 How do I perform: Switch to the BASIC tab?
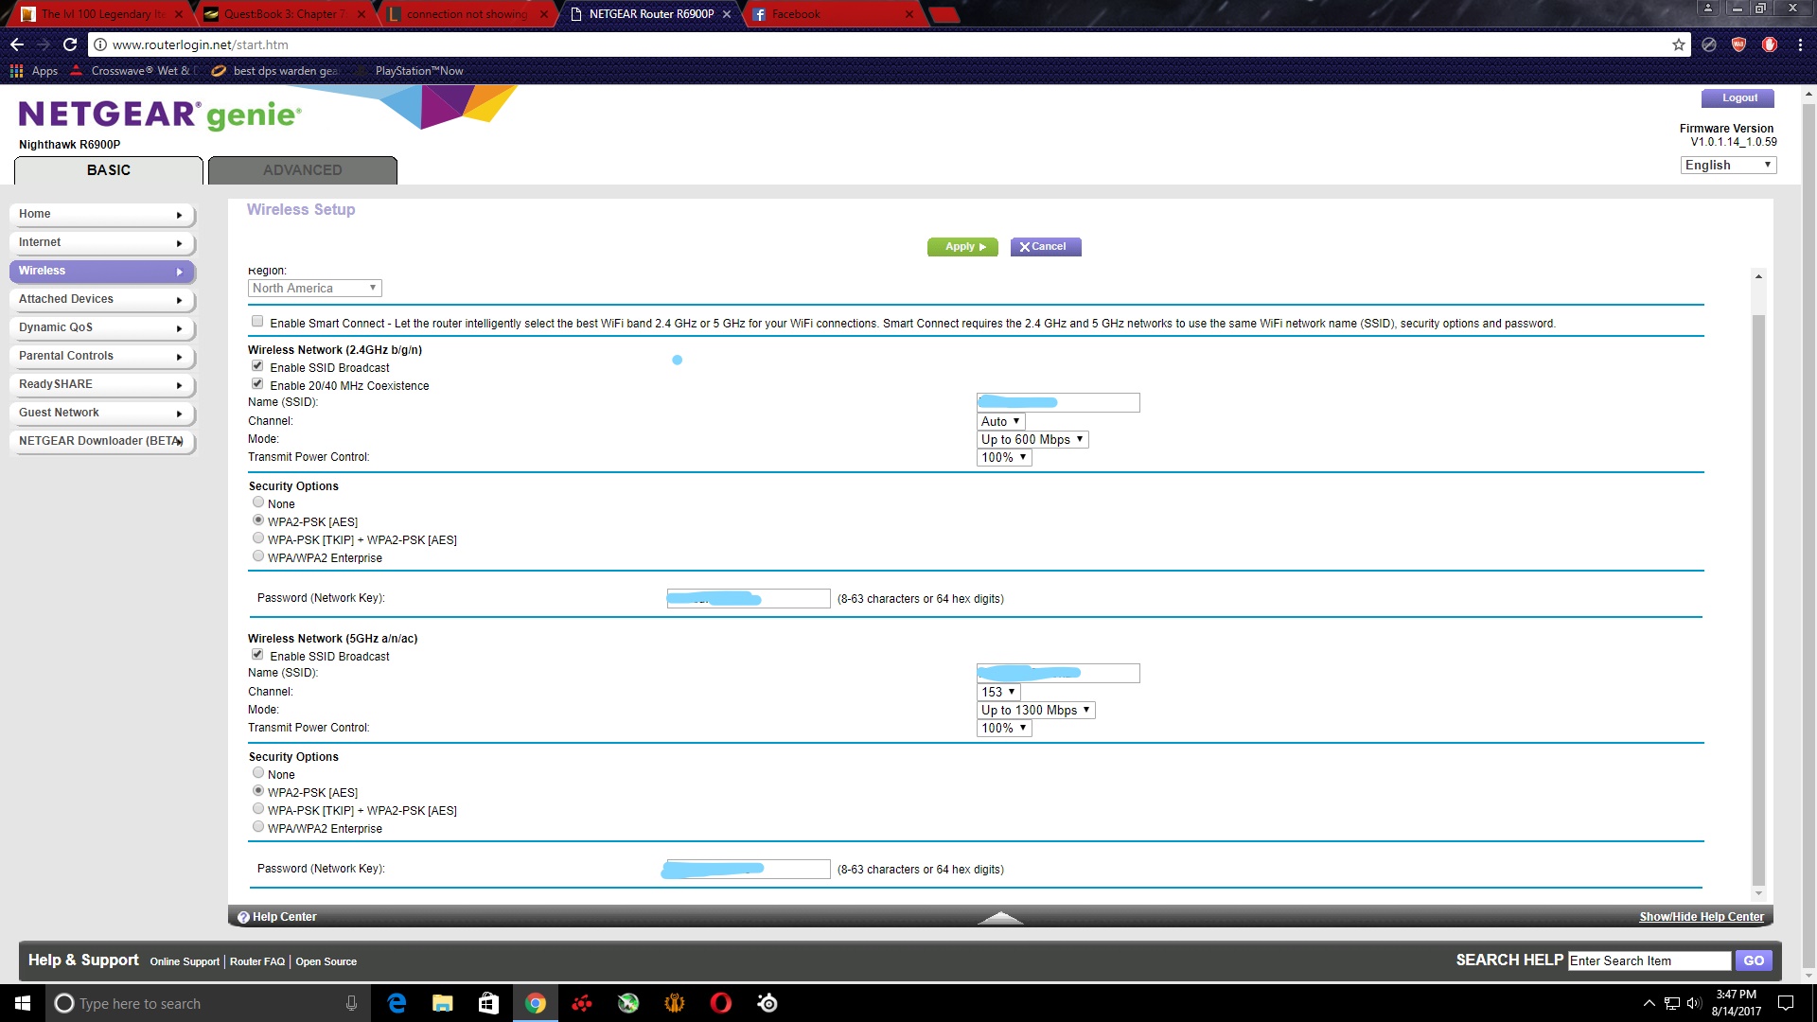(x=109, y=170)
